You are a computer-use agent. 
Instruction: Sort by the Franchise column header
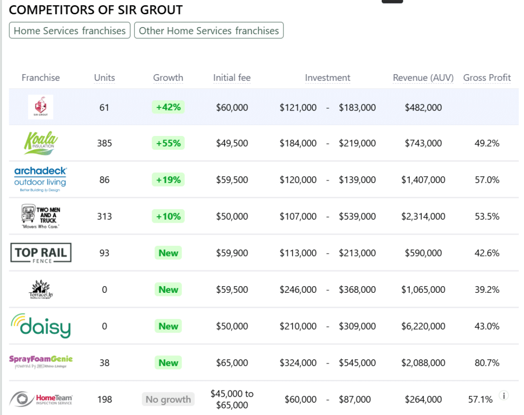[x=41, y=78]
